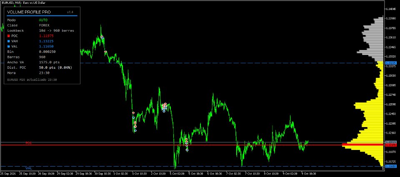Click the '6 Oct 10:30' time axis label
Viewport: 400px width, 177px height.
[216, 174]
